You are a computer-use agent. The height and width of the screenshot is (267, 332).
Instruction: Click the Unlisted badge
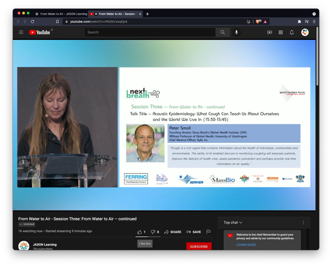[x=27, y=224]
